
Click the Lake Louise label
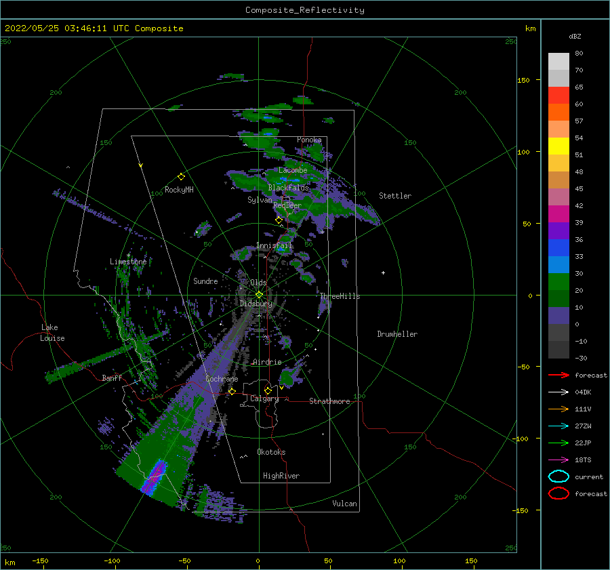click(52, 333)
